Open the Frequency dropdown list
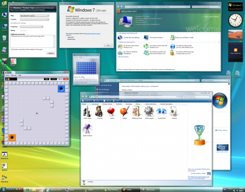The height and width of the screenshot is (192, 245). [x=34, y=27]
